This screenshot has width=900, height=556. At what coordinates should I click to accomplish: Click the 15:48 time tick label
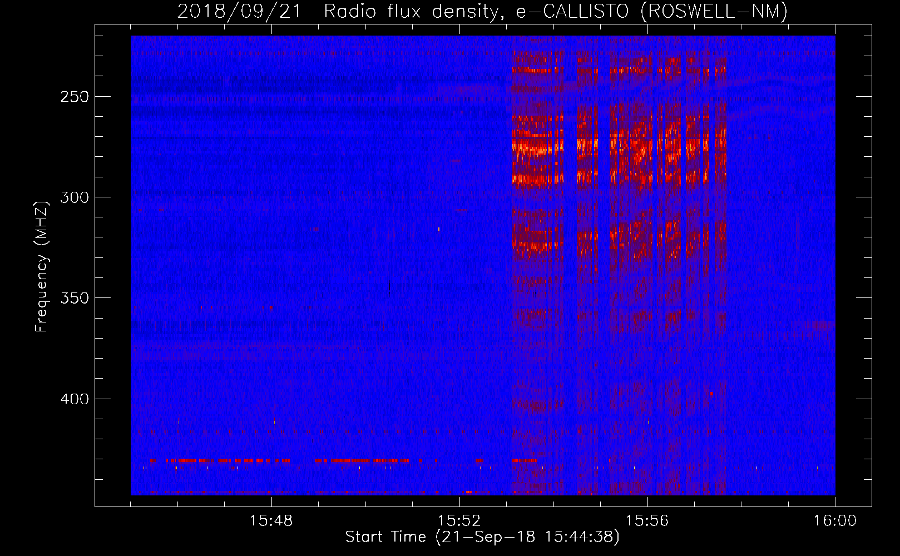point(271,521)
